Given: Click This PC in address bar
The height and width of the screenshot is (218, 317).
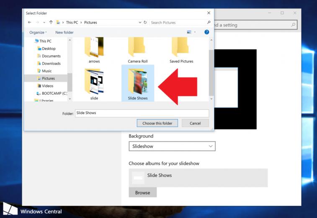Looking at the screenshot, I should tap(72, 23).
